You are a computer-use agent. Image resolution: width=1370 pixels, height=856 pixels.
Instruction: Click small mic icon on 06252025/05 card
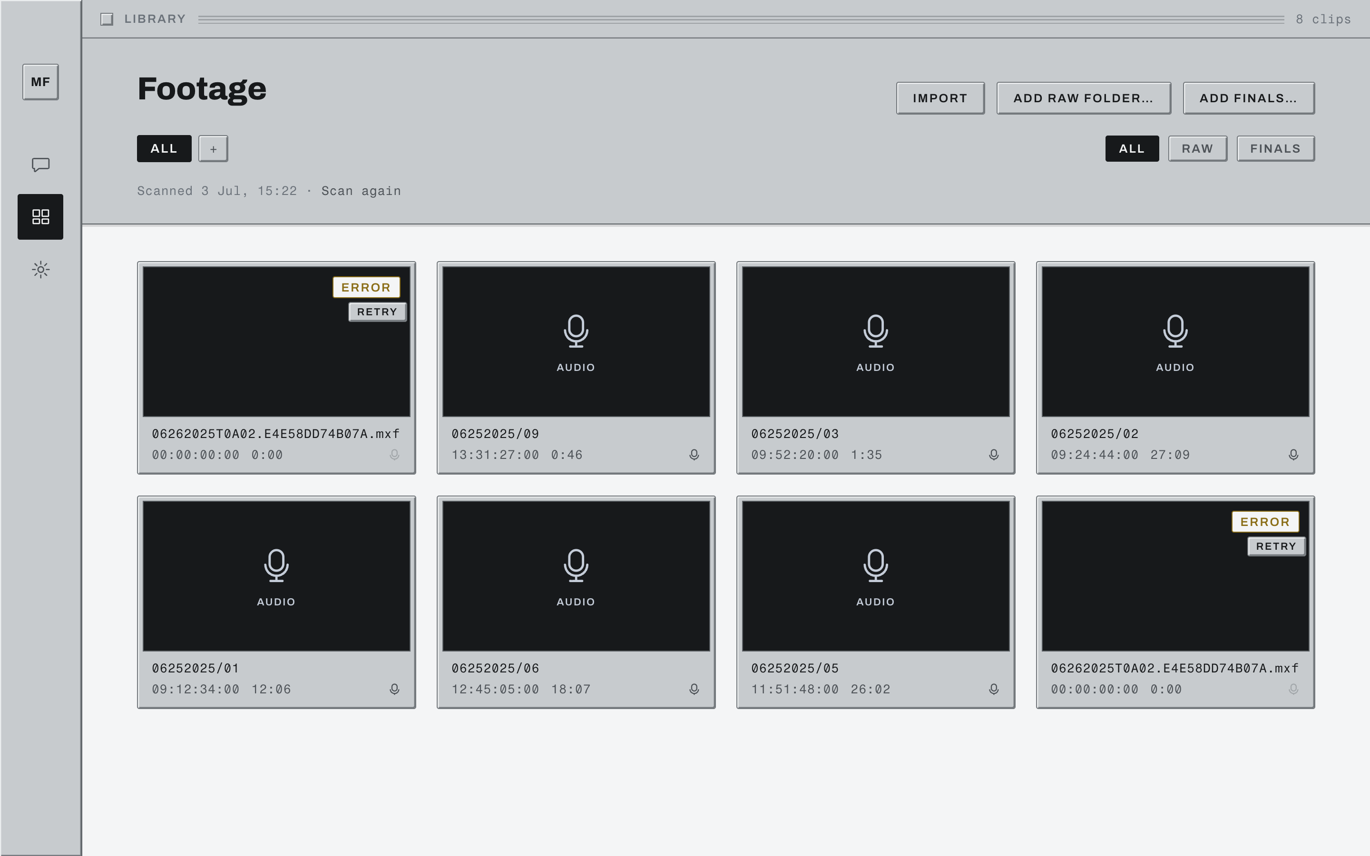tap(994, 689)
